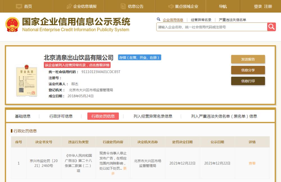Click the English subtitle National Enterprise Credit
Screen dimensions: 281x182
(x=76, y=29)
